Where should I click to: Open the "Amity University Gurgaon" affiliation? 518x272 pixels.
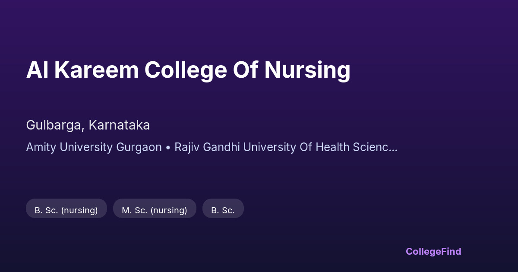click(94, 147)
